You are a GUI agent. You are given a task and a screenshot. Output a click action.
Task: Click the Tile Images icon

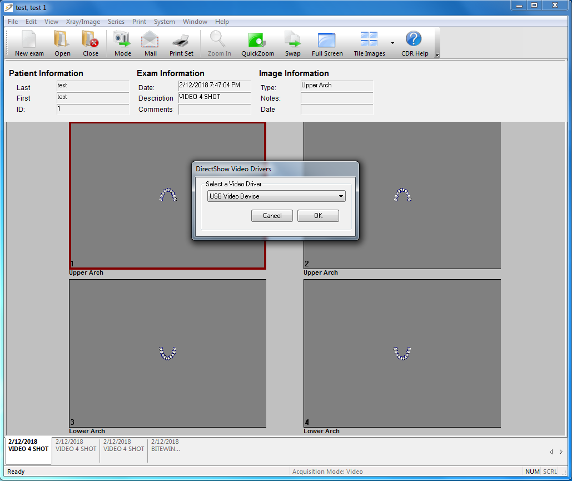[369, 43]
